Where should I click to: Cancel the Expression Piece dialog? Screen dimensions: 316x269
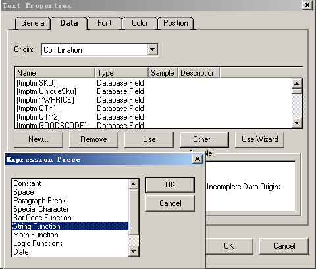[x=170, y=203]
